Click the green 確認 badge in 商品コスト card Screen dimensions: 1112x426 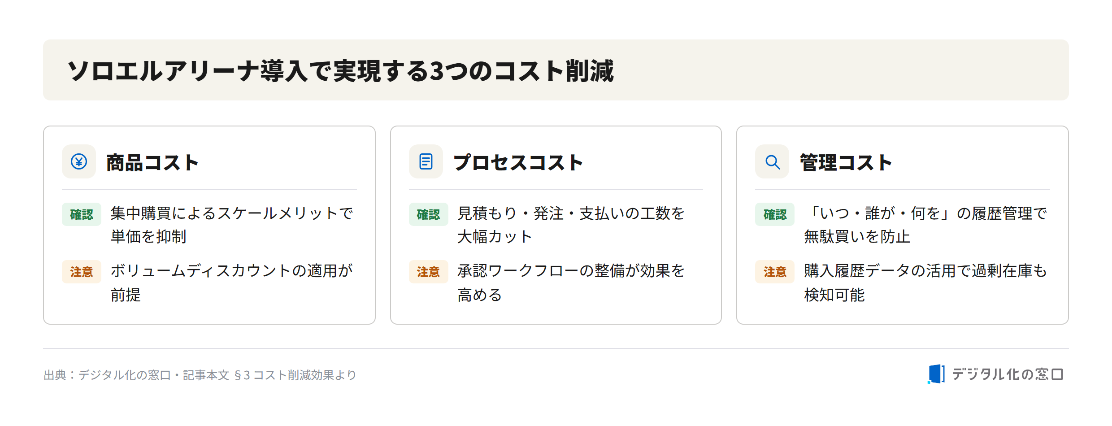82,214
